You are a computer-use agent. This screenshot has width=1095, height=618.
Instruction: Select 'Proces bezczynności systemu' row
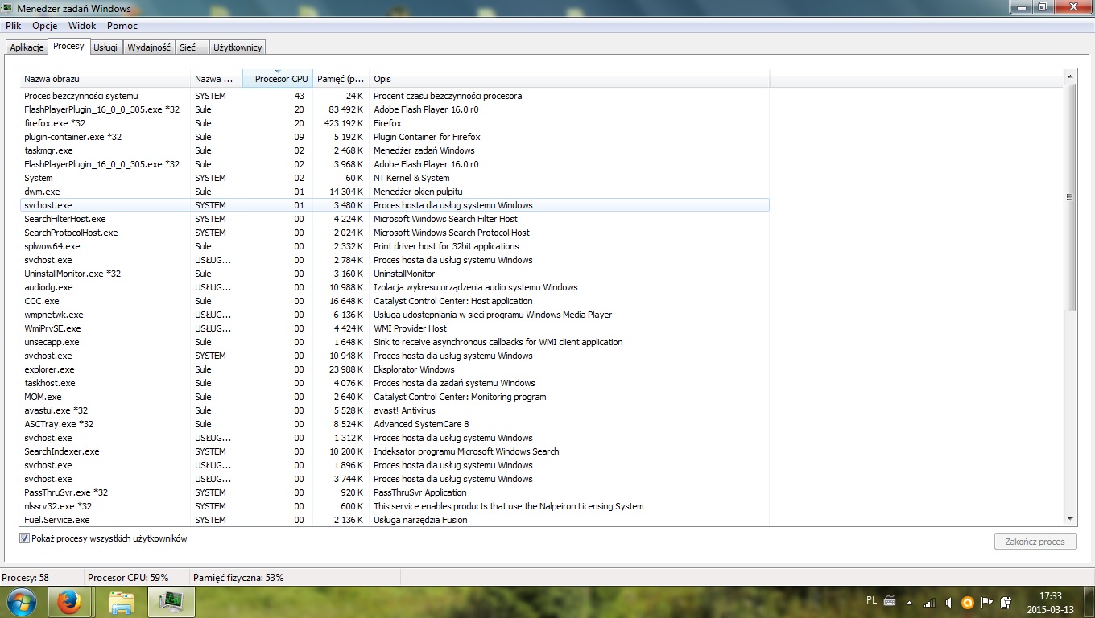tap(395, 96)
